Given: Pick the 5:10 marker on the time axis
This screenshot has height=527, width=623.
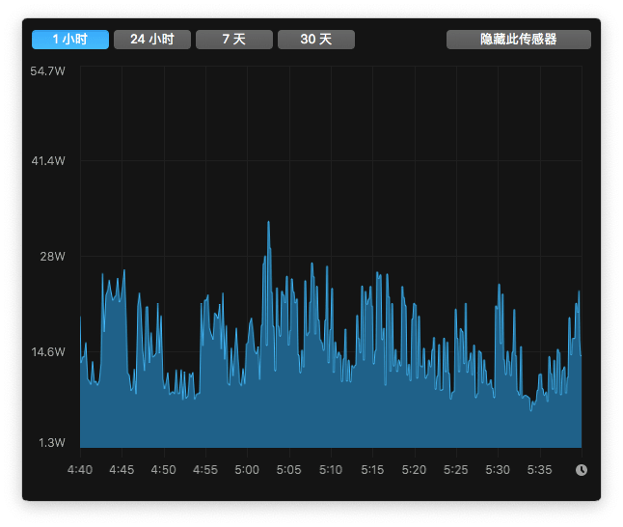Looking at the screenshot, I should pyautogui.click(x=331, y=470).
